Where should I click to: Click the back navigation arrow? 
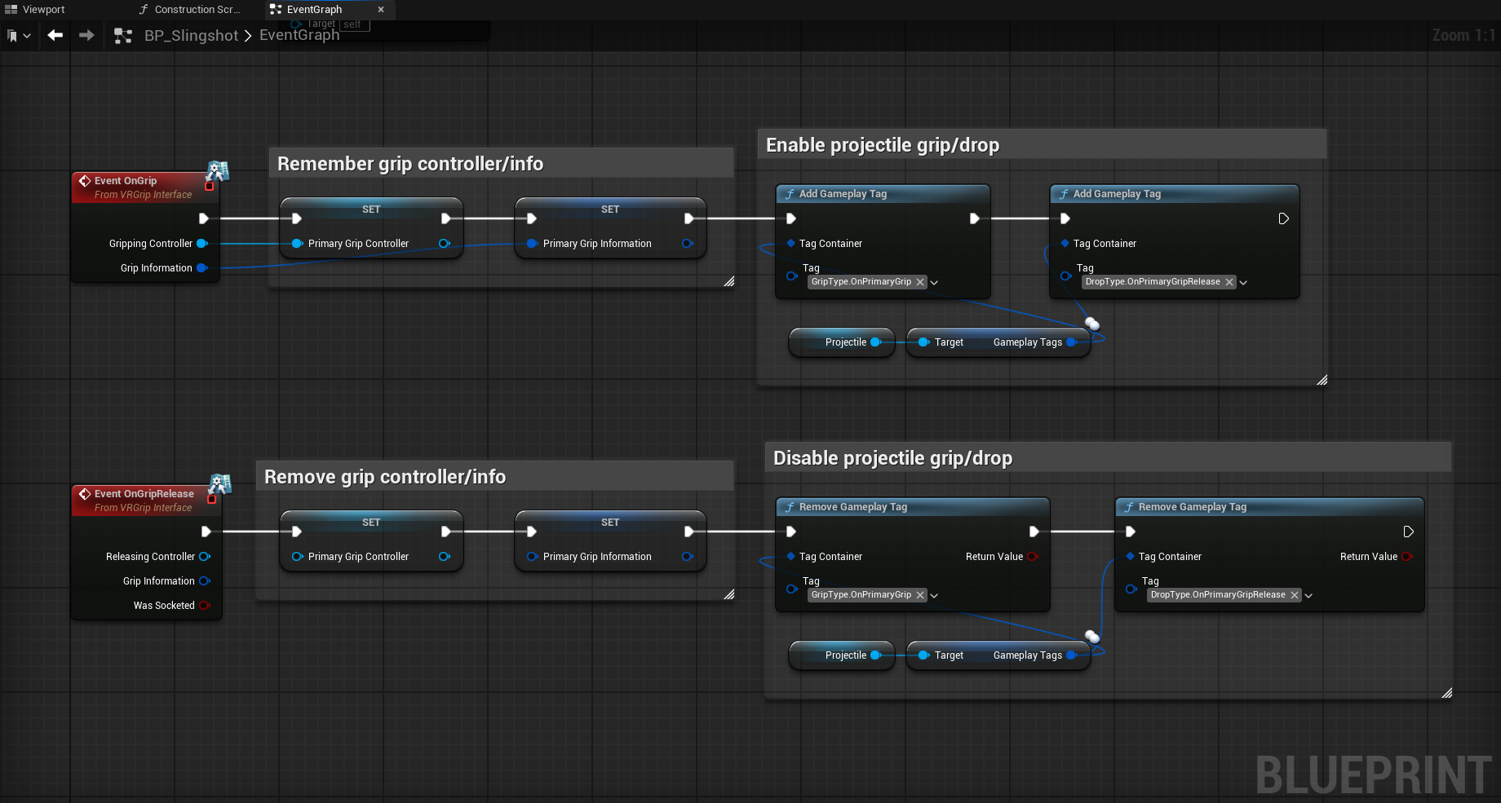[55, 35]
